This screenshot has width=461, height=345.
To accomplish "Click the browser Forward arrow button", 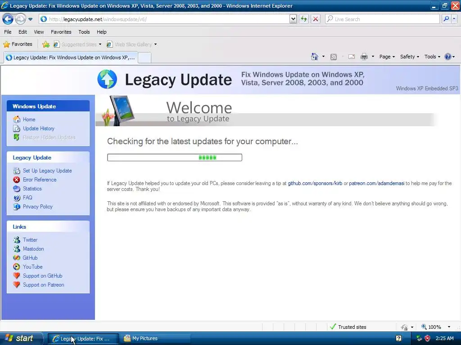I will coord(20,19).
